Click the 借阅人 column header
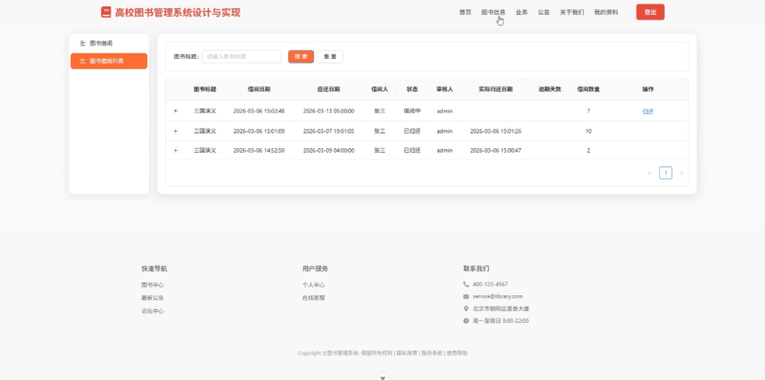The height and width of the screenshot is (380, 765). point(379,89)
